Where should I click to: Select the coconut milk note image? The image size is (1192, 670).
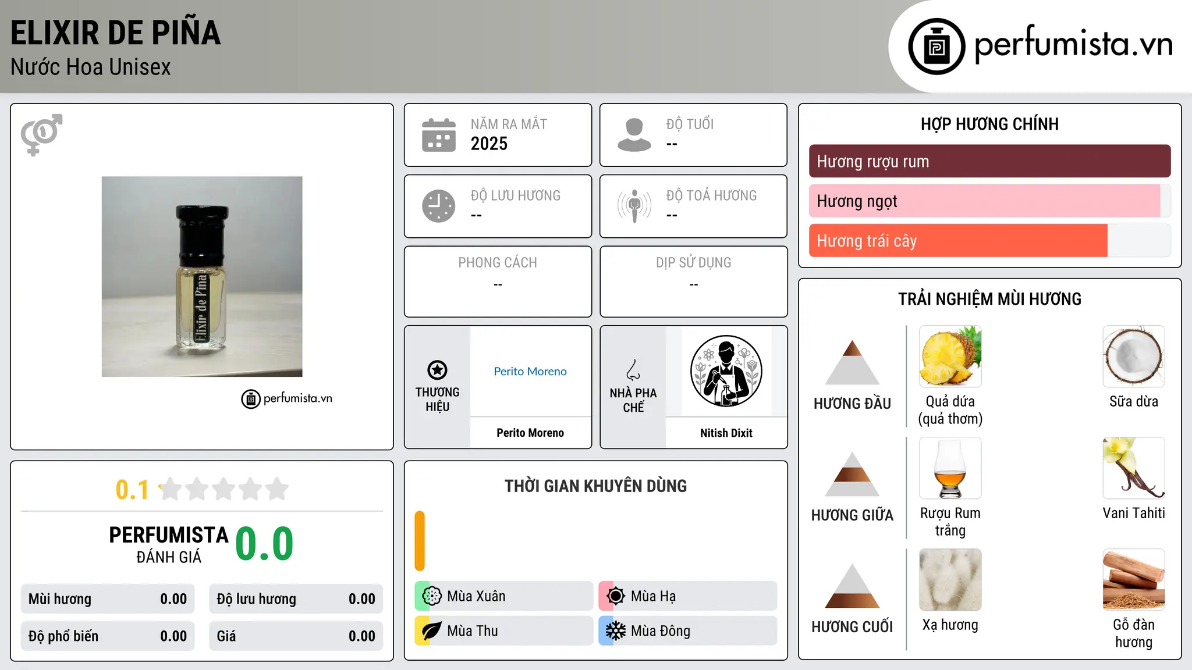tap(1134, 357)
